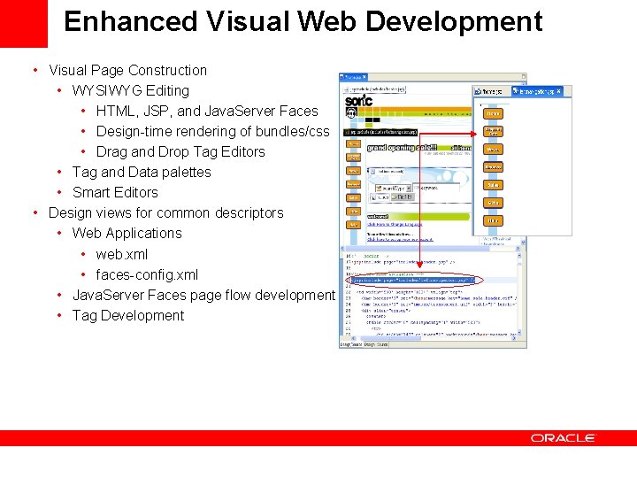Focus the keyword input field

pyautogui.click(x=438, y=188)
